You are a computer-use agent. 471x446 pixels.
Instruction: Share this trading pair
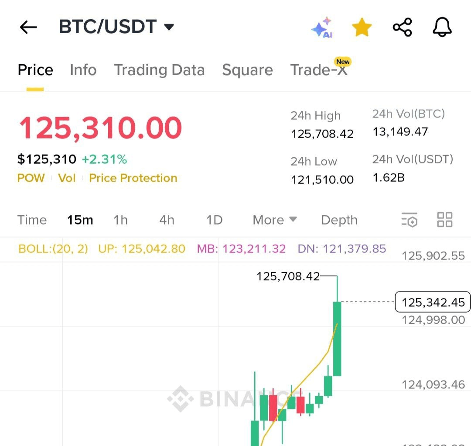point(402,28)
